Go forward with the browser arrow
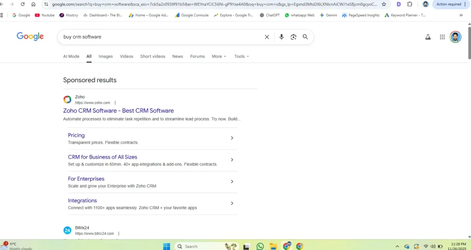Image resolution: width=471 pixels, height=250 pixels. click(x=12, y=4)
